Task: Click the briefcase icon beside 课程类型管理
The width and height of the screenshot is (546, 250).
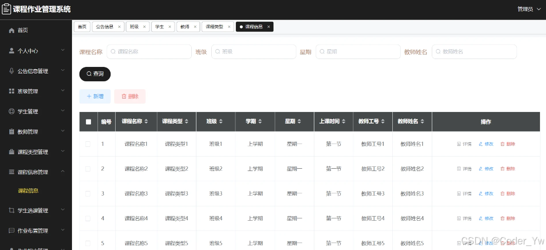Action: tap(12, 152)
